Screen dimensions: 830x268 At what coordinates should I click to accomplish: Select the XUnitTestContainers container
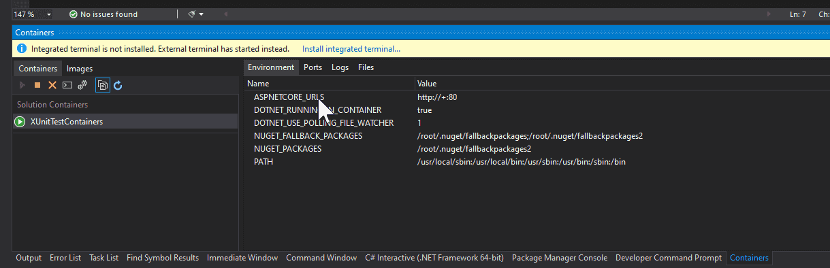(x=125, y=122)
